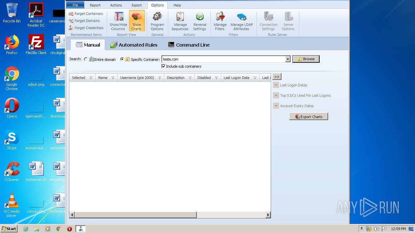Viewport: 415px width, 233px height.
Task: Switch to Command Line tab
Action: click(189, 45)
